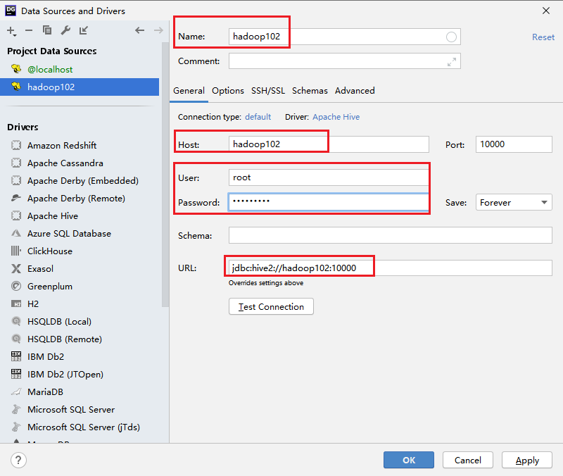Select the IBM Db2 driver
Screen dimensions: 563x476
[x=80, y=357]
